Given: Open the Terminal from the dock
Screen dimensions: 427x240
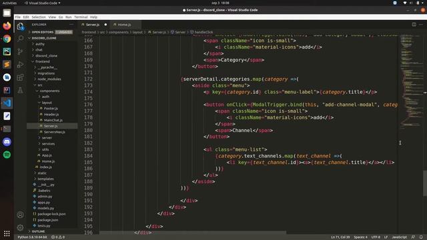Looking at the screenshot, I should tap(7, 129).
